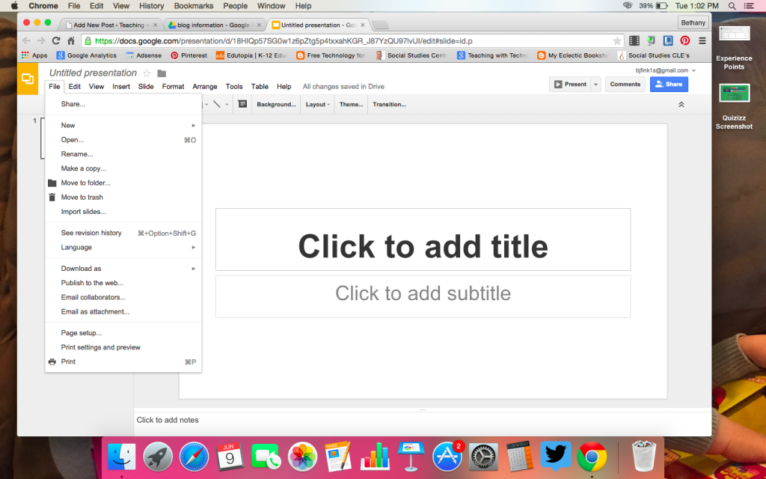Click the blue Share button
The width and height of the screenshot is (766, 479).
pyautogui.click(x=668, y=84)
